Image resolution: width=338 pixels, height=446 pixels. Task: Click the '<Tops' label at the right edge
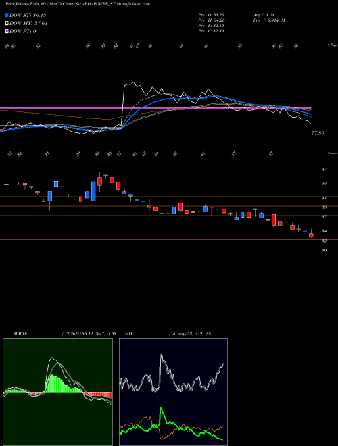tap(332, 45)
